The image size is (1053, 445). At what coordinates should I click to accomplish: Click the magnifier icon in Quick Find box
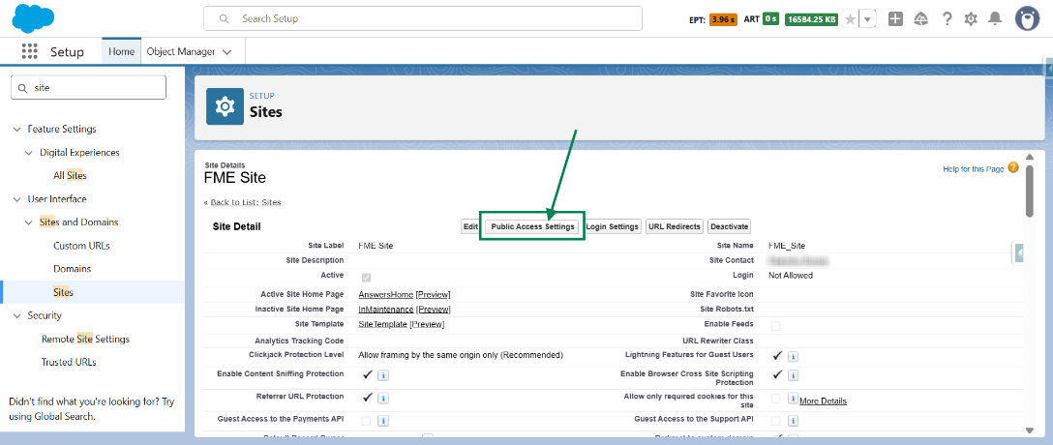coord(23,88)
